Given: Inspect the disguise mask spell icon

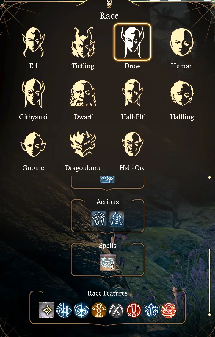Looking at the screenshot, I should 108,263.
